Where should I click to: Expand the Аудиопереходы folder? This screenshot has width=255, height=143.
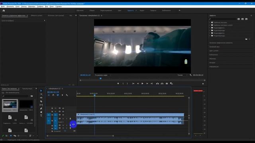pos(210,31)
